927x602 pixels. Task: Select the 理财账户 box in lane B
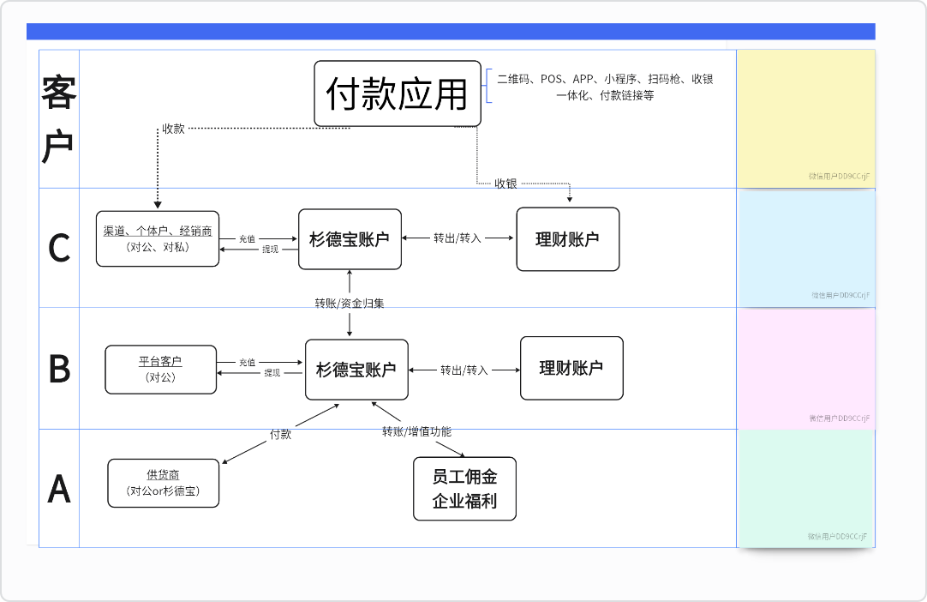point(571,368)
